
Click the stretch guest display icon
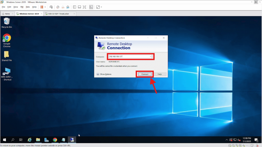tap(98, 7)
